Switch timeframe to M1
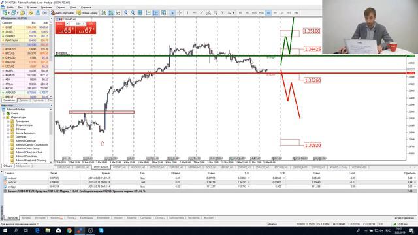This screenshot has width=418, height=235. pos(240,13)
